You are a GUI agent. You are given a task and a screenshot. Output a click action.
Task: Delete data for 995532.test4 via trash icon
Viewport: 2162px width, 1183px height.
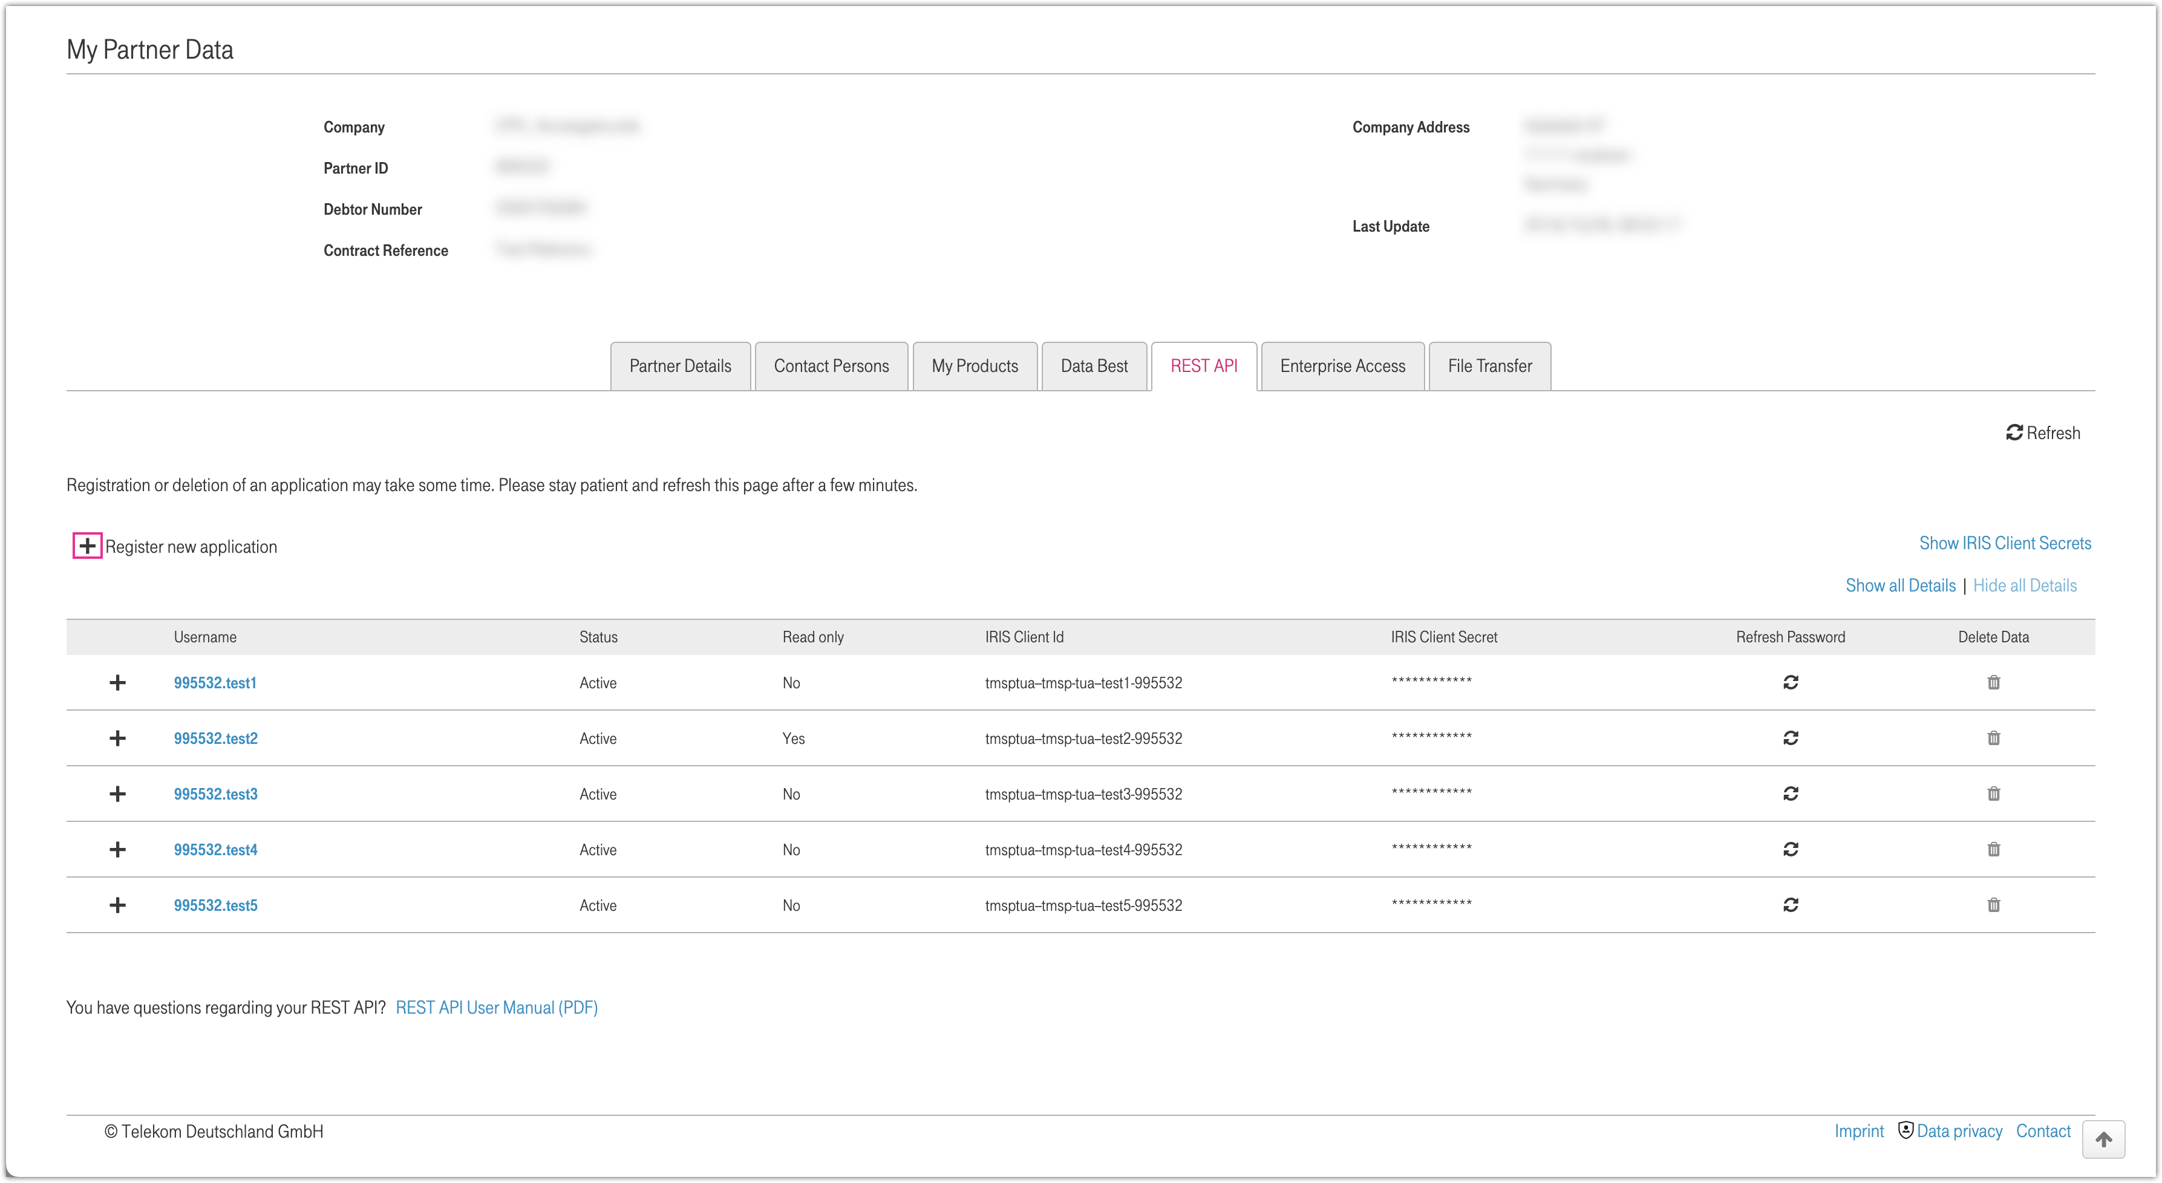tap(1994, 849)
